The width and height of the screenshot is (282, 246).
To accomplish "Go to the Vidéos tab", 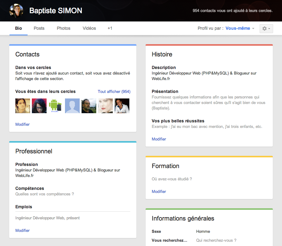I will [x=89, y=28].
